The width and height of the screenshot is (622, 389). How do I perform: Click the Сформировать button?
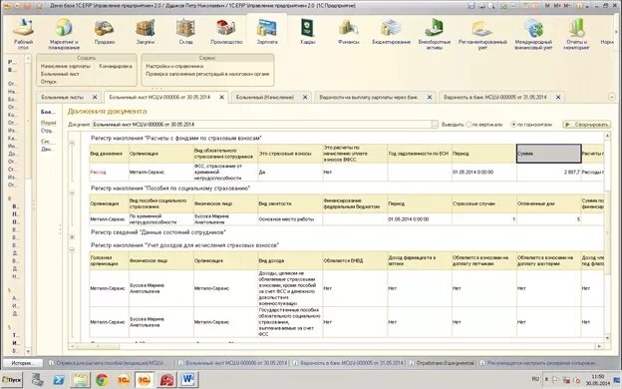587,125
